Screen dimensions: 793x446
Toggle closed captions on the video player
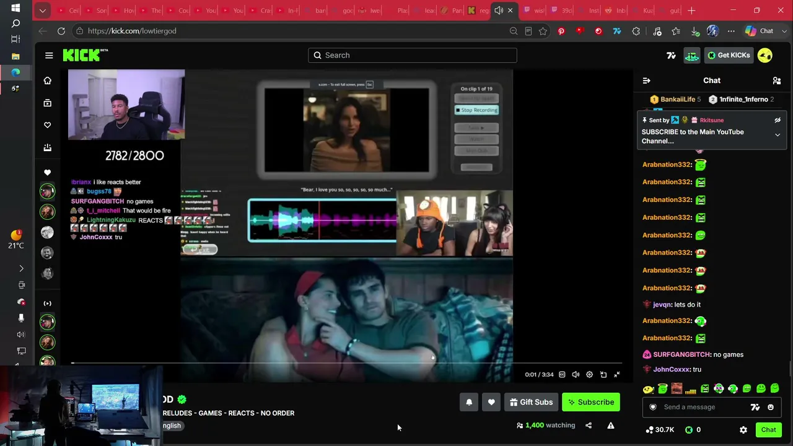[x=562, y=374]
